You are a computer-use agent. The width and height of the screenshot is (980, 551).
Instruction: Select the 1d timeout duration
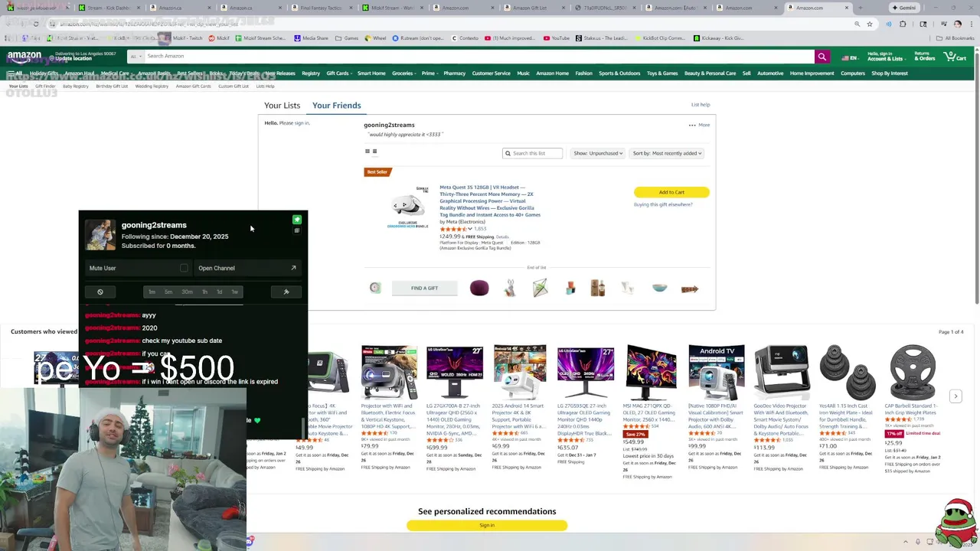[x=219, y=292]
